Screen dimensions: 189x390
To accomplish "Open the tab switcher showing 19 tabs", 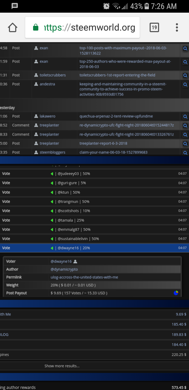I will (154, 27).
